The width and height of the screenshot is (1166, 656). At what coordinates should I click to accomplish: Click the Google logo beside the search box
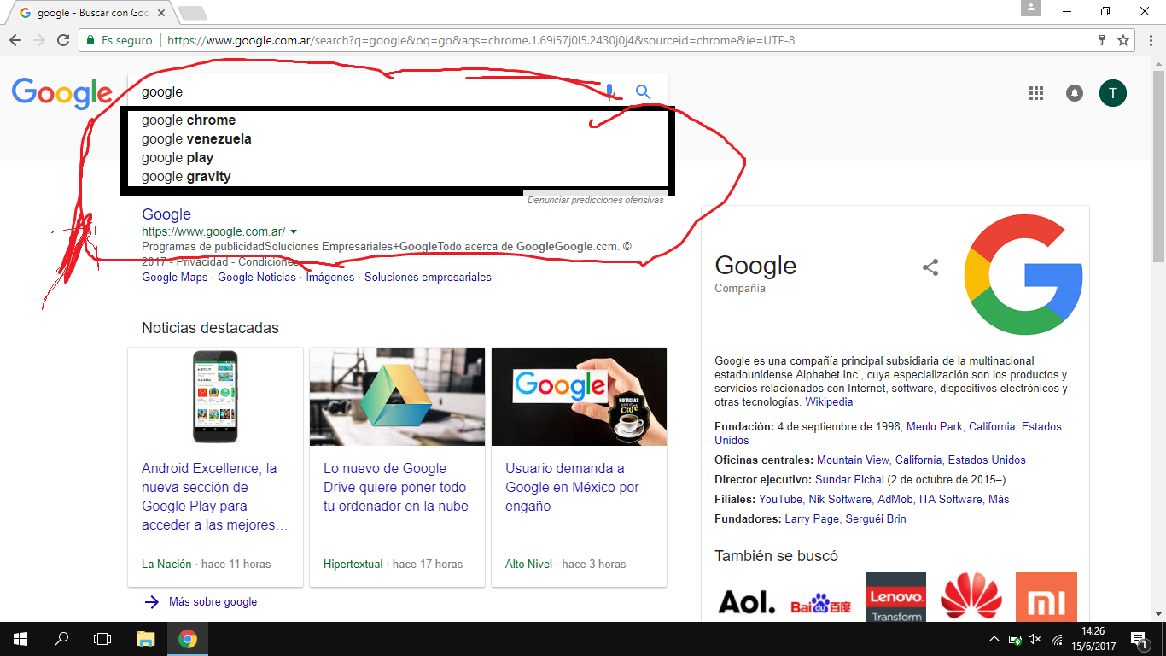click(x=61, y=93)
